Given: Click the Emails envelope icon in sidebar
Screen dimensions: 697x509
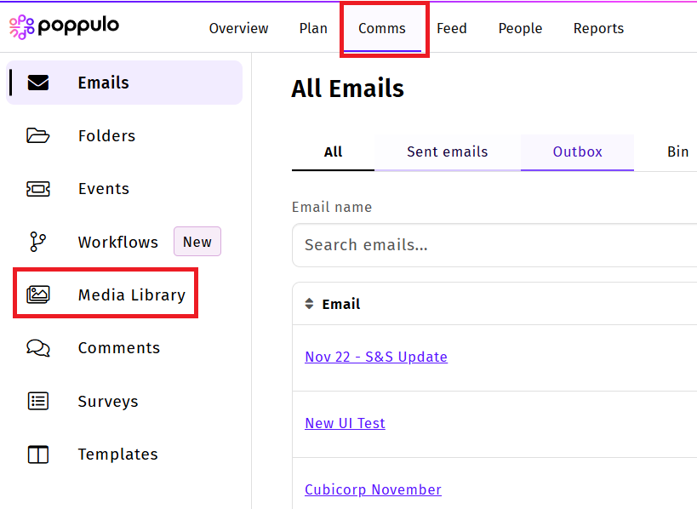Looking at the screenshot, I should pos(38,83).
